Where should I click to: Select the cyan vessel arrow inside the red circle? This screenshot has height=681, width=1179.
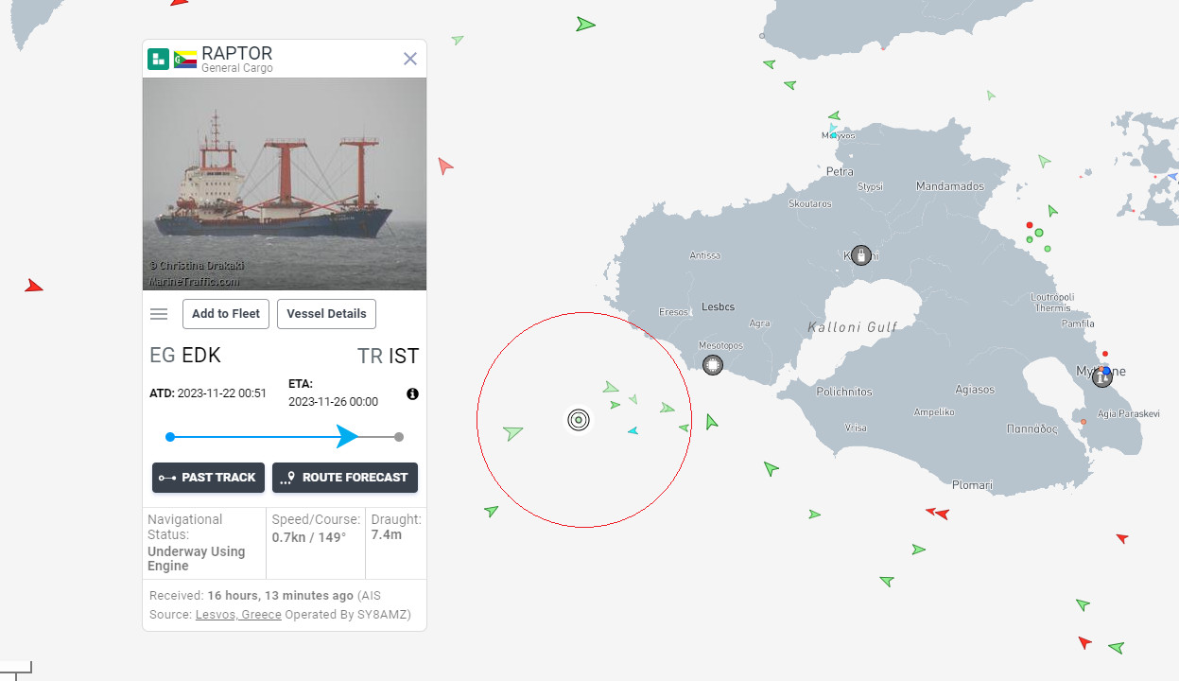(633, 431)
